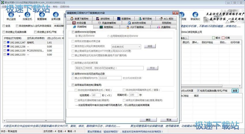The image size is (245, 134).
Task: Click computer icon of host 192.168.2.130
Action: click(8, 51)
